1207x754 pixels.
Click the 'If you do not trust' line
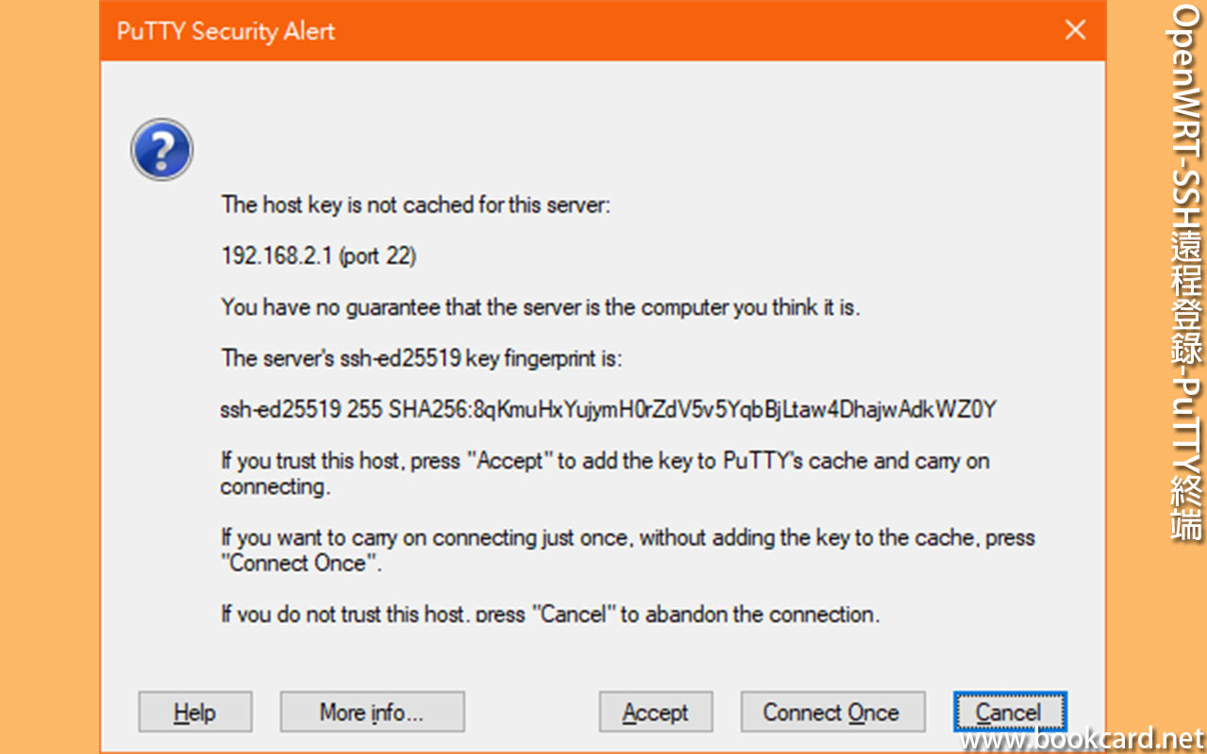(x=550, y=615)
